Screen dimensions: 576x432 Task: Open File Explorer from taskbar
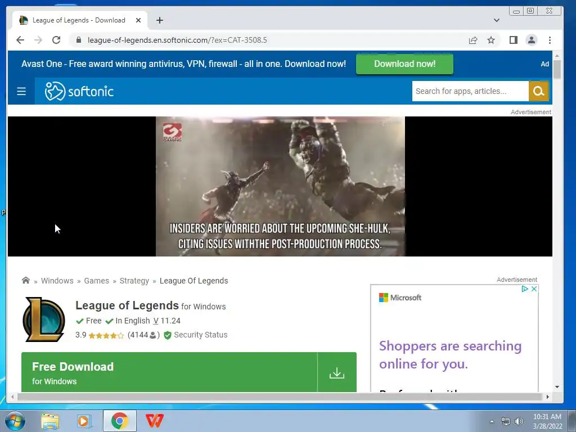(50, 421)
